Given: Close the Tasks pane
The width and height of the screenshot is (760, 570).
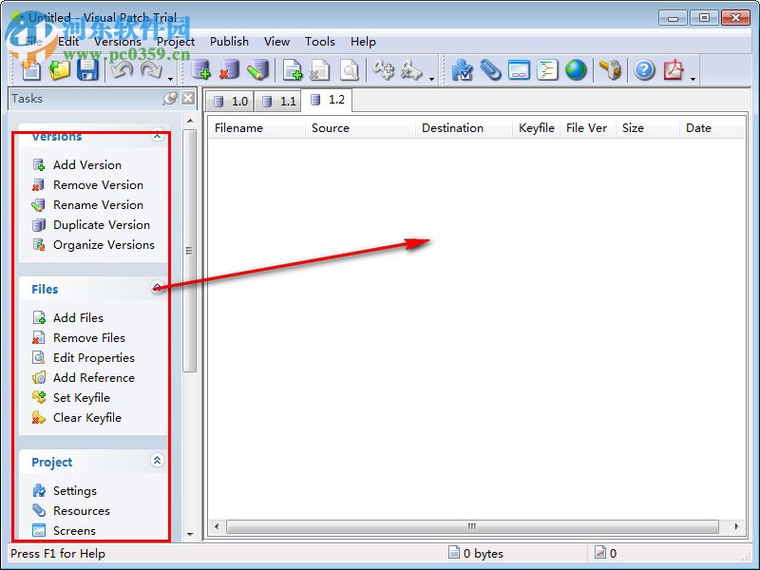Looking at the screenshot, I should (188, 99).
